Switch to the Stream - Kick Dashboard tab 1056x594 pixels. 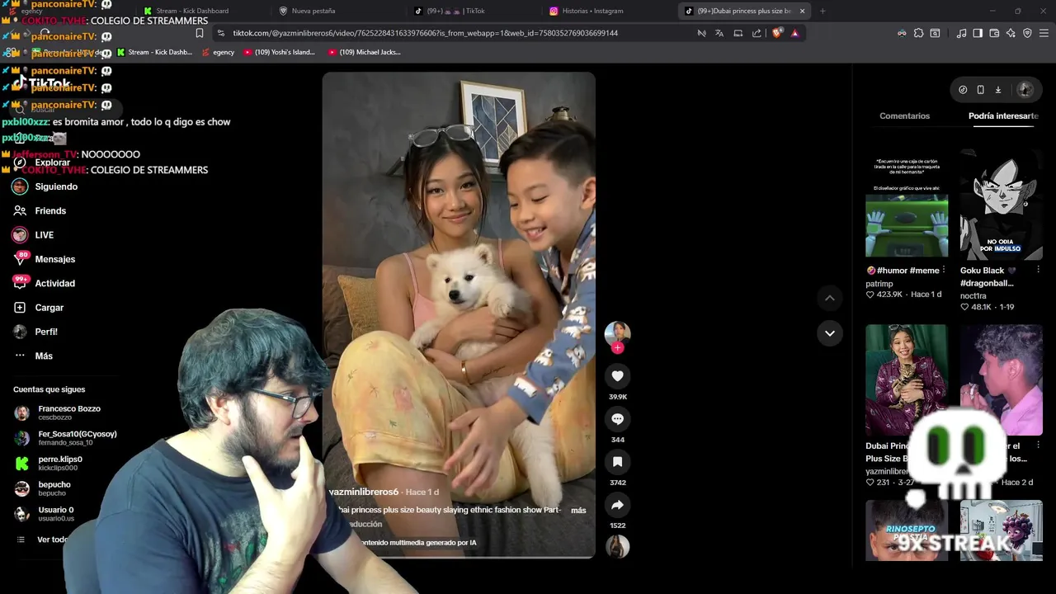click(198, 11)
